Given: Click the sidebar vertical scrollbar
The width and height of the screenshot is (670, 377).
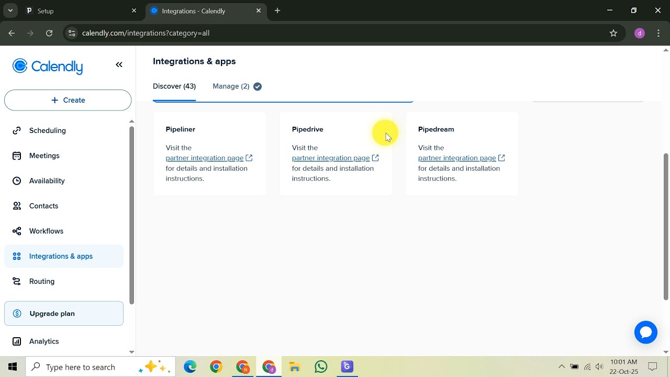Looking at the screenshot, I should click(131, 215).
